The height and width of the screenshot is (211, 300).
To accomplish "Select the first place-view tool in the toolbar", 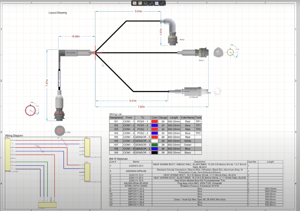I will click(135, 3).
